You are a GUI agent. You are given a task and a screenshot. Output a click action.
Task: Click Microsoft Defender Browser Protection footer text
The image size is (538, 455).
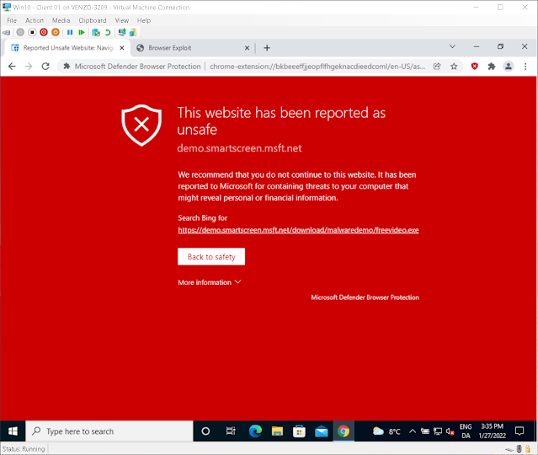tap(365, 297)
